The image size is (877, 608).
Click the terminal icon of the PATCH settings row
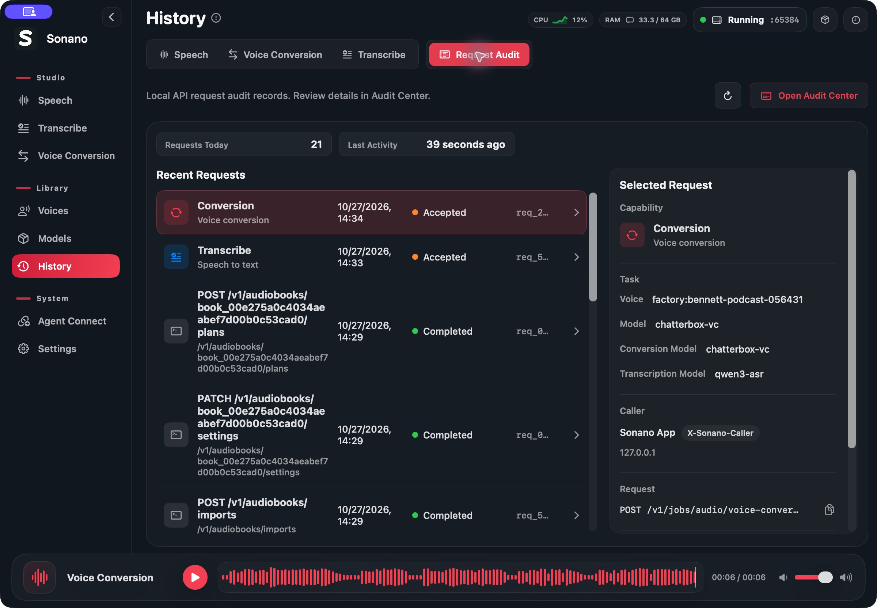[176, 435]
